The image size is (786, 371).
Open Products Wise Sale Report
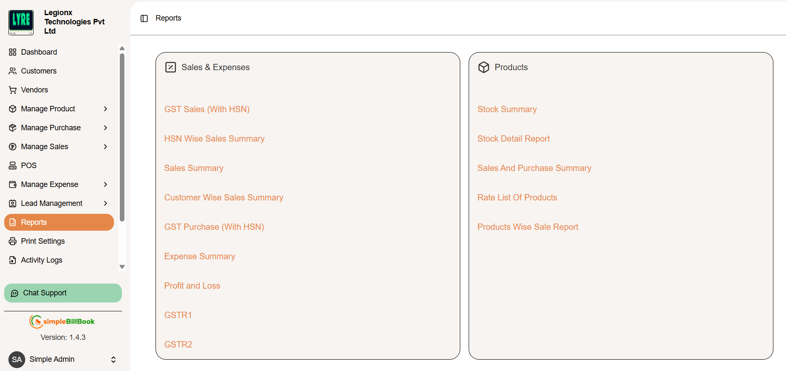coord(528,227)
